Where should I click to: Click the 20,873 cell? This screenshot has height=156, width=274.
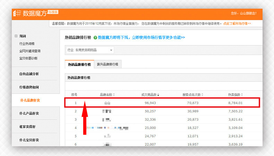tap(193, 120)
